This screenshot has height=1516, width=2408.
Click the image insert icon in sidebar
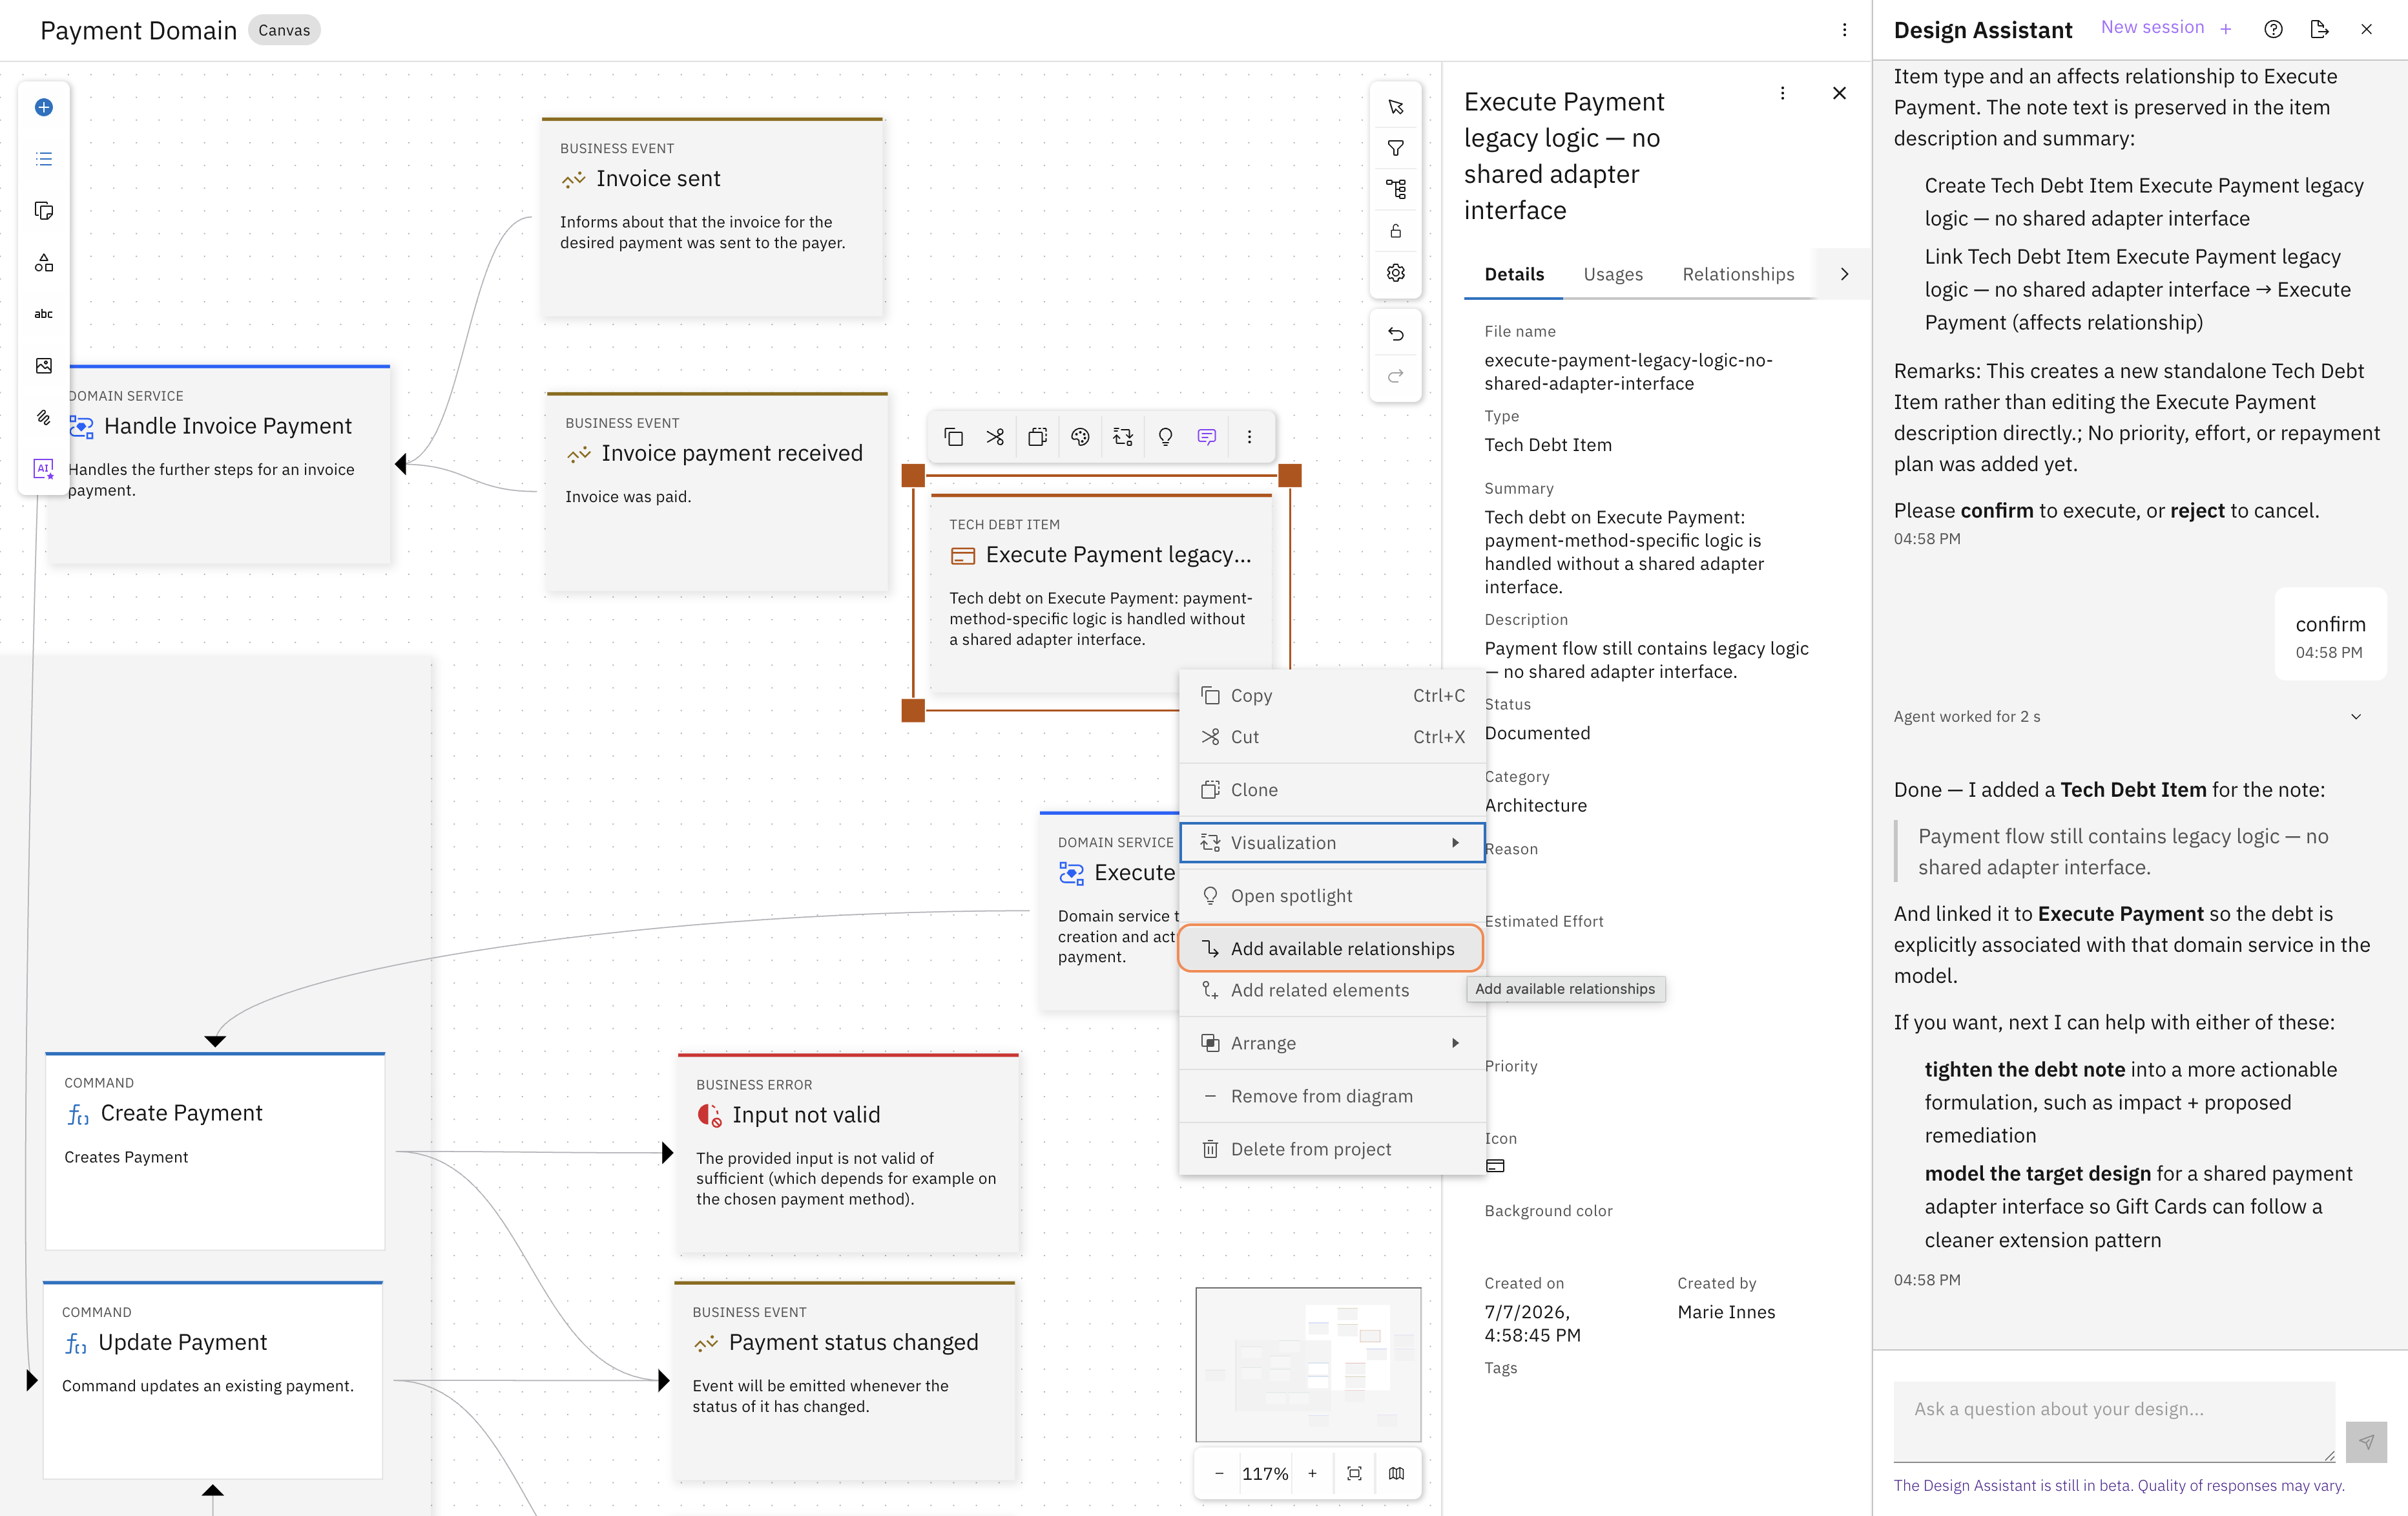pos(44,365)
